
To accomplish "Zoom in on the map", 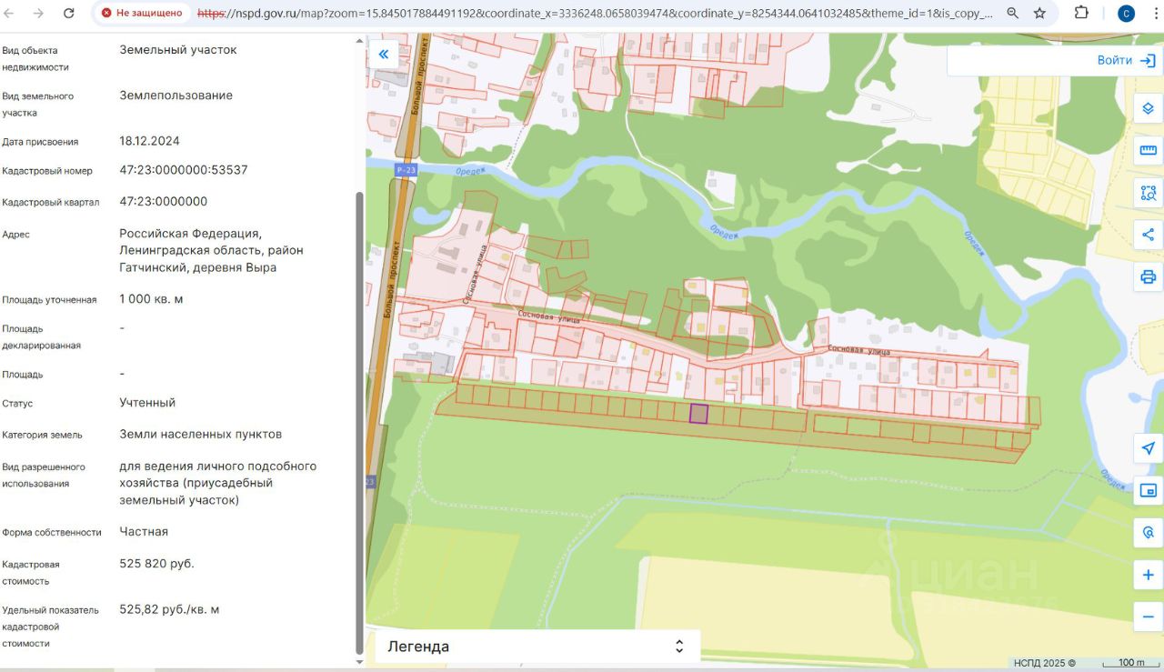I will pos(1148,575).
